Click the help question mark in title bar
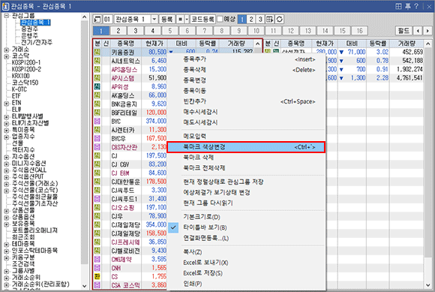The height and width of the screenshot is (292, 435). [416, 6]
